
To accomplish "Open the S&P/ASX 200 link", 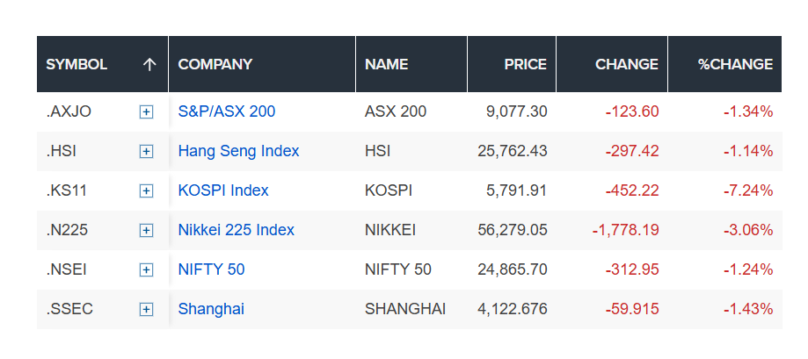I will [227, 111].
